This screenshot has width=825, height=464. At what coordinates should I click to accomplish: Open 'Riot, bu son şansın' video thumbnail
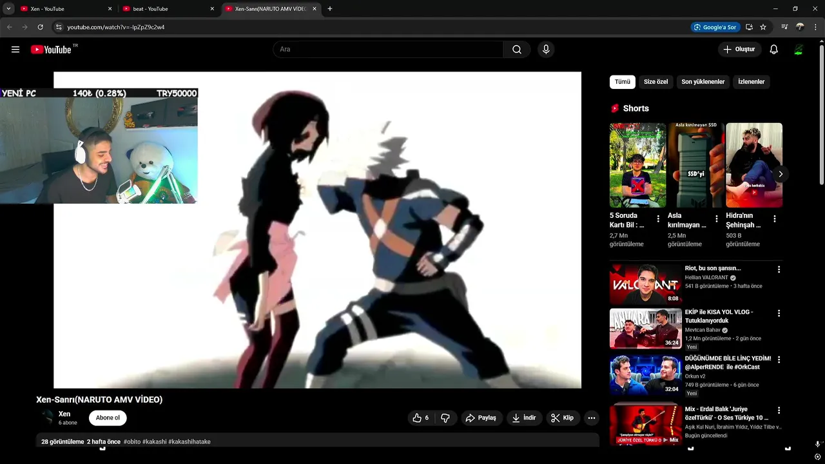(x=646, y=284)
